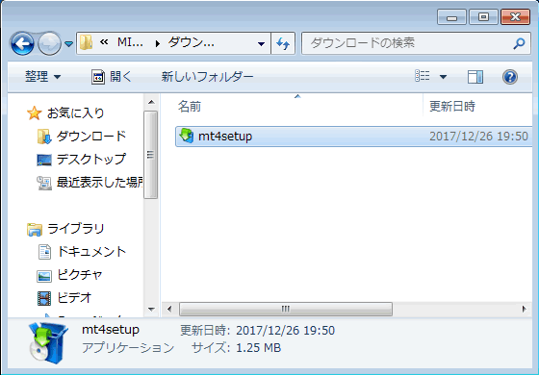Viewport: 539px width, 375px height.
Task: Click the ドキュメント page icon
Action: [x=44, y=252]
